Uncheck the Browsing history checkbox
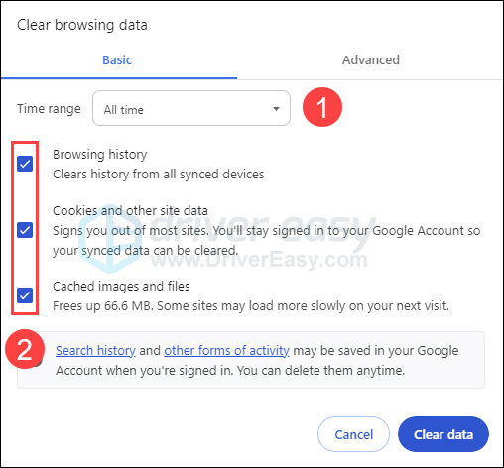Screen dimensions: 504x468 [25, 164]
